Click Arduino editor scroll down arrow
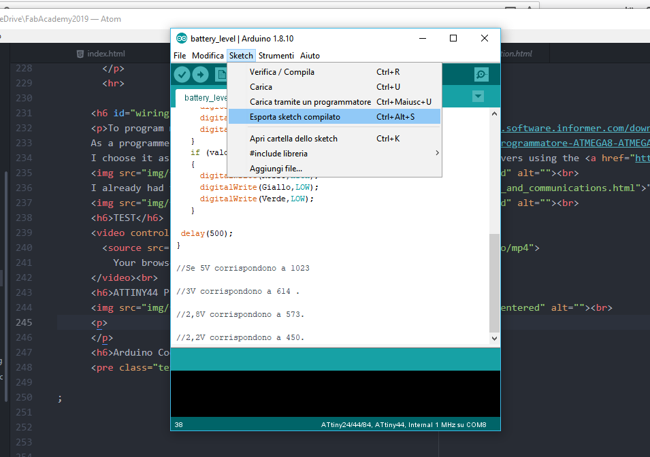The width and height of the screenshot is (650, 457). pyautogui.click(x=494, y=339)
